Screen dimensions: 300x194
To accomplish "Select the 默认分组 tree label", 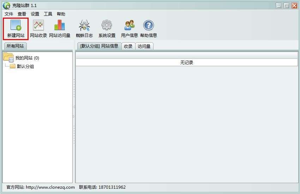I will click(x=25, y=67).
